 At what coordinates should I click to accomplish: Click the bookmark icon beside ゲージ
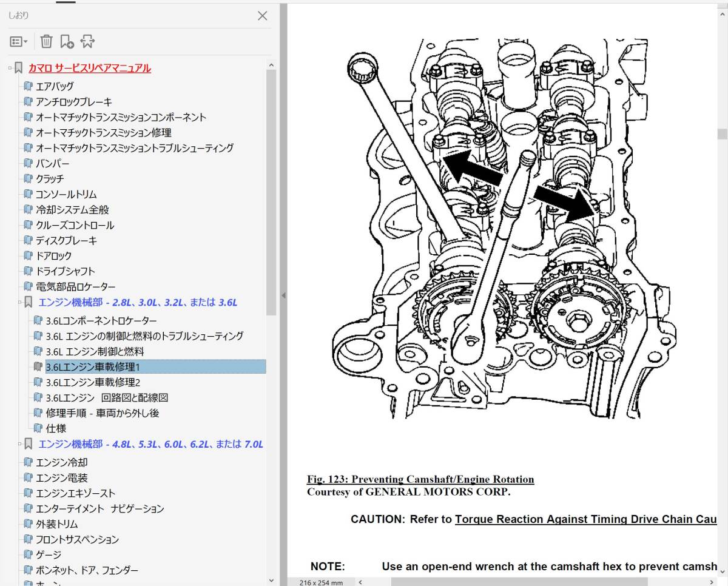(28, 555)
